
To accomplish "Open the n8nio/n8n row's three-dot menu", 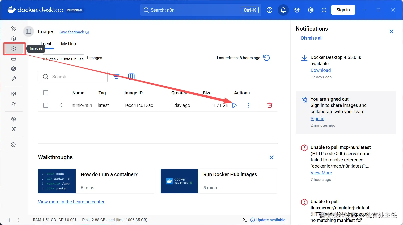I will [248, 105].
